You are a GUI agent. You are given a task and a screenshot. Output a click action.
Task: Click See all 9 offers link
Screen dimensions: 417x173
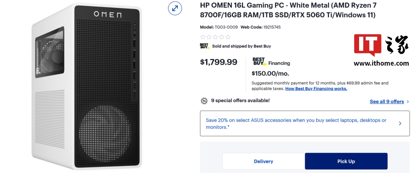(x=387, y=102)
